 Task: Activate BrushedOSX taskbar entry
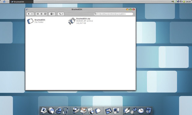pos(21,2)
